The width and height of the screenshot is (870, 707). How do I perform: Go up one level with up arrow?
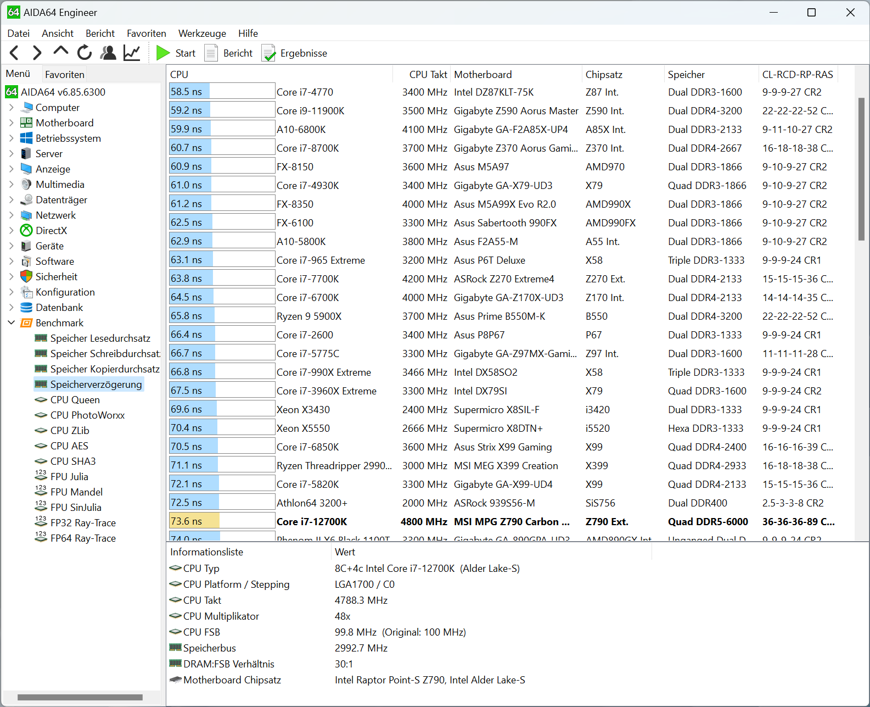pos(60,52)
